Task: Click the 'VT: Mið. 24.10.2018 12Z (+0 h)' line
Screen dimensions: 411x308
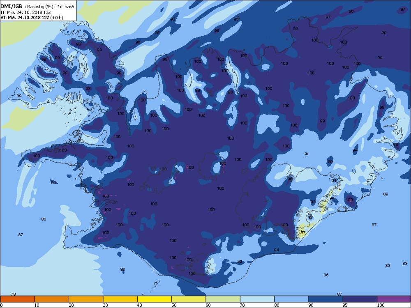Action: click(32, 18)
